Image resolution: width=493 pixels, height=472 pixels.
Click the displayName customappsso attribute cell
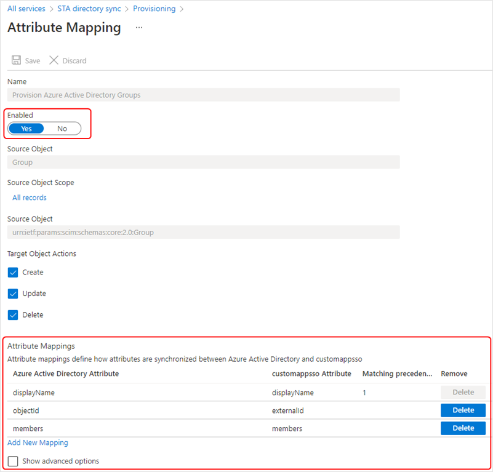[293, 393]
